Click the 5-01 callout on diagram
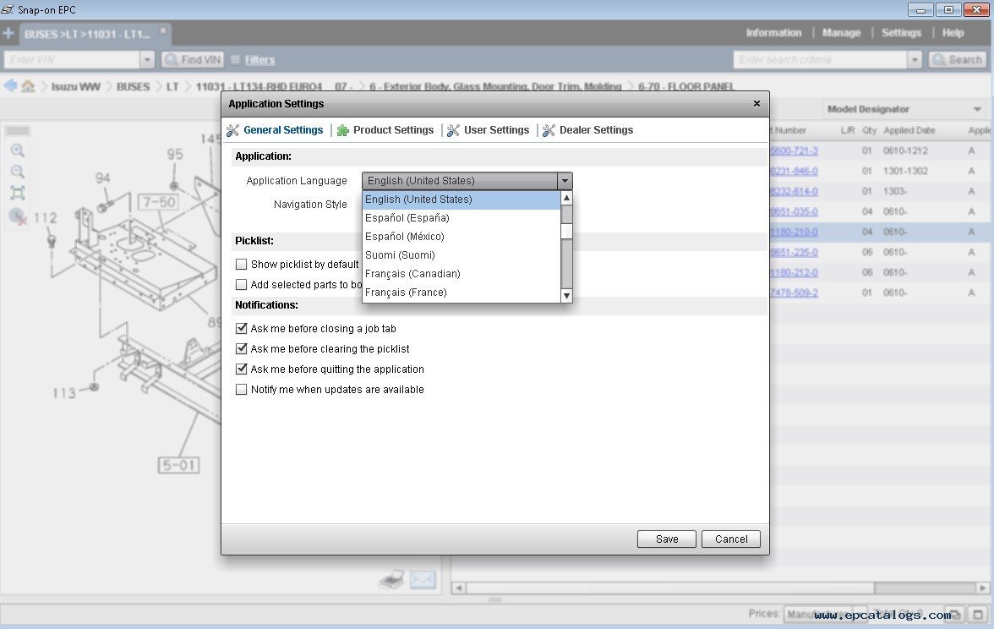This screenshot has width=994, height=629. pyautogui.click(x=179, y=465)
